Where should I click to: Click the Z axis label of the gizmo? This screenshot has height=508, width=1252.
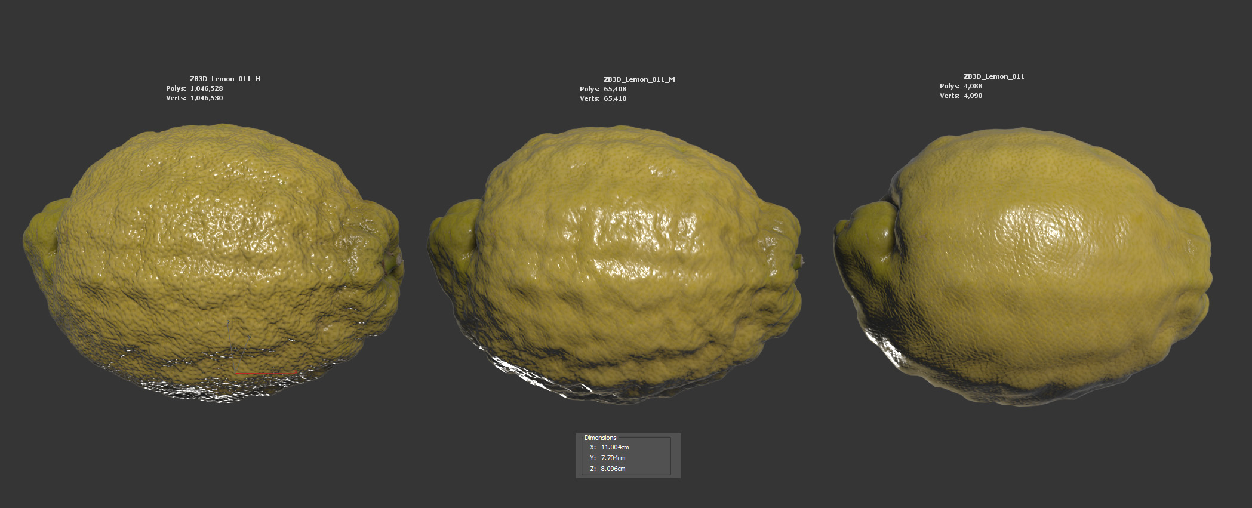(228, 322)
